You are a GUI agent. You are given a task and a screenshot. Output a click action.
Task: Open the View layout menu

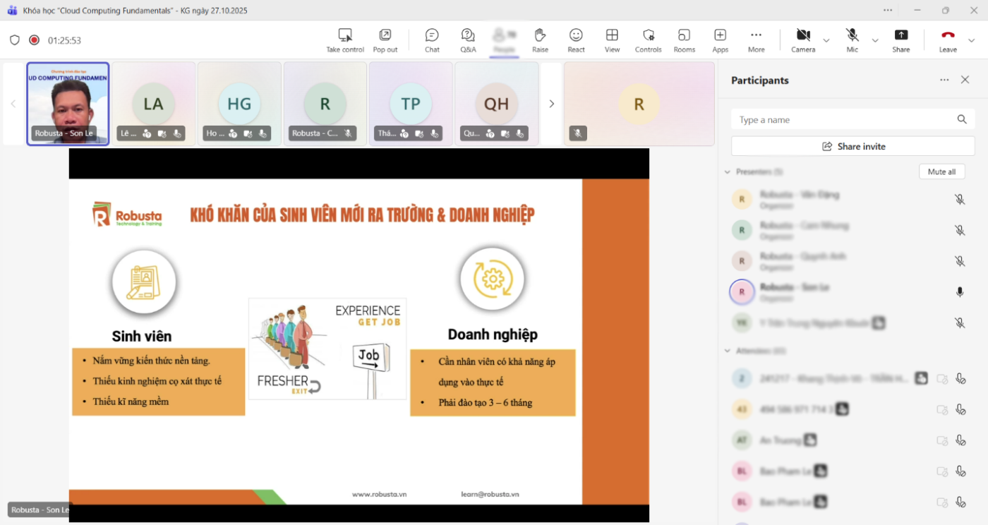[612, 40]
